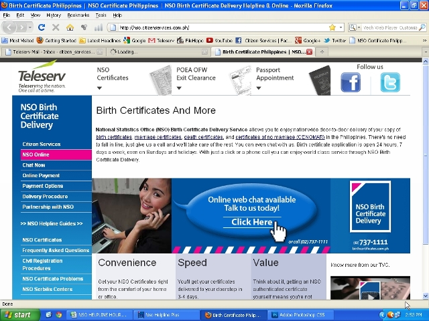Open search engine selector dropdown
Image resolution: width=429 pixels, height=321 pixels.
[x=355, y=27]
